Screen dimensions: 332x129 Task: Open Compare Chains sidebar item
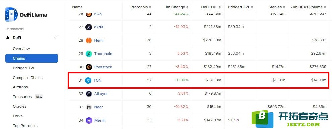pyautogui.click(x=28, y=78)
